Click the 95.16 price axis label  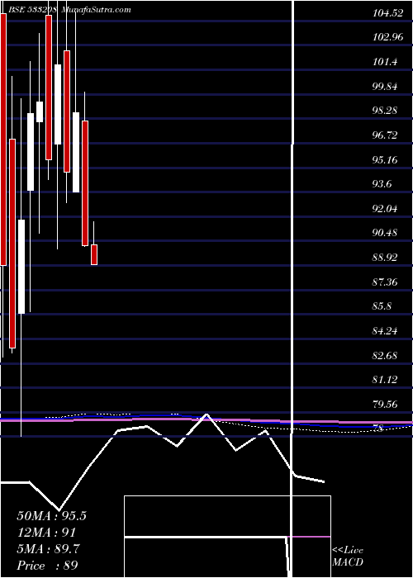pyautogui.click(x=385, y=160)
